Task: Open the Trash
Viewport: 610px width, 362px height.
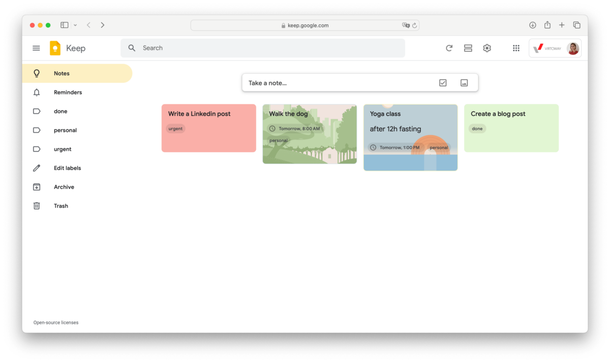Action: (60, 205)
